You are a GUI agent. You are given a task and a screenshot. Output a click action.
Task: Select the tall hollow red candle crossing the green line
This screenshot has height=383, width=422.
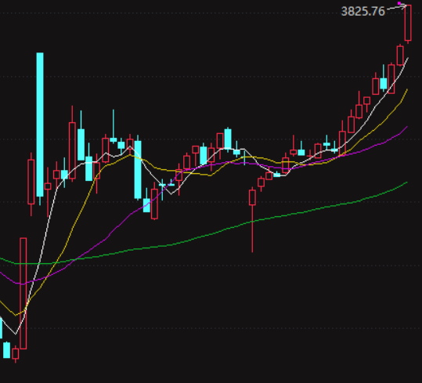pyautogui.click(x=23, y=294)
